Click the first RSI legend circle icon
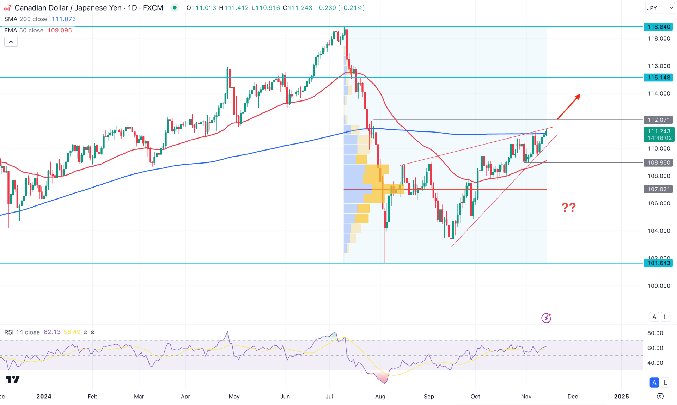The image size is (677, 405). [x=85, y=332]
